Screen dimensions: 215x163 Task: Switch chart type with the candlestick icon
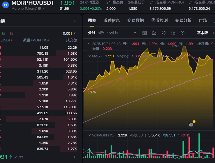[163, 33]
